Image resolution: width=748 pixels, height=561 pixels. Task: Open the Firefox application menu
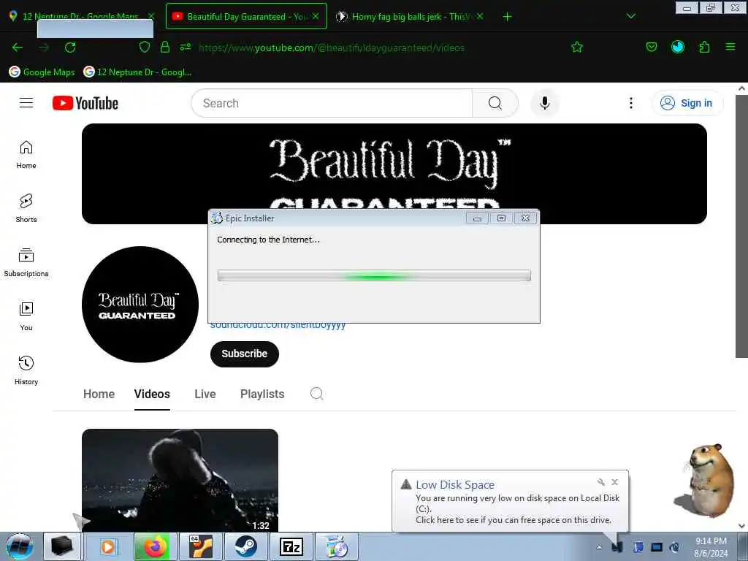[730, 47]
